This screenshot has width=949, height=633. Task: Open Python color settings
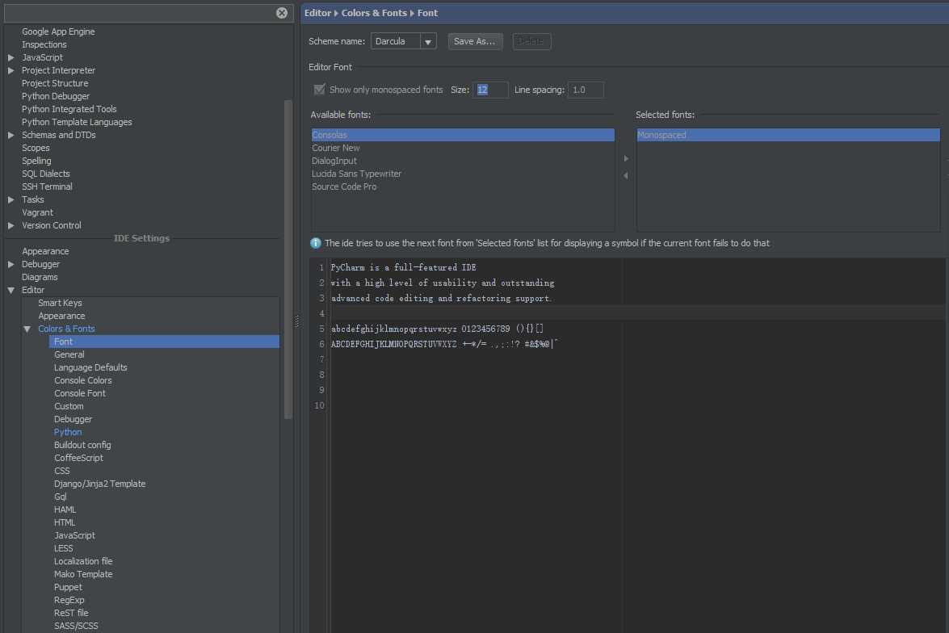pyautogui.click(x=68, y=432)
